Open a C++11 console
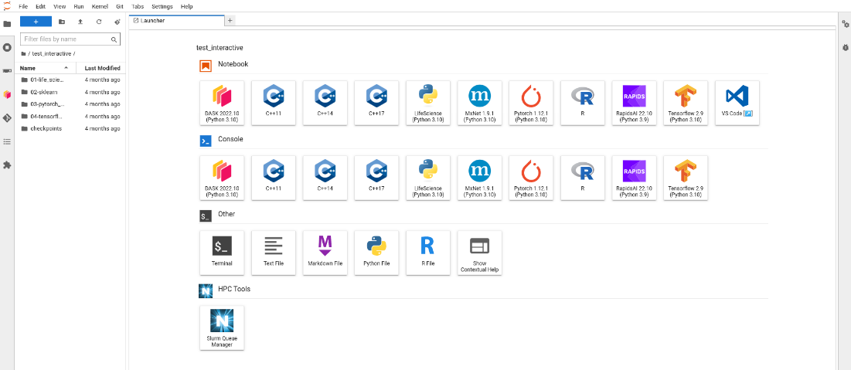This screenshot has height=370, width=851. point(274,178)
